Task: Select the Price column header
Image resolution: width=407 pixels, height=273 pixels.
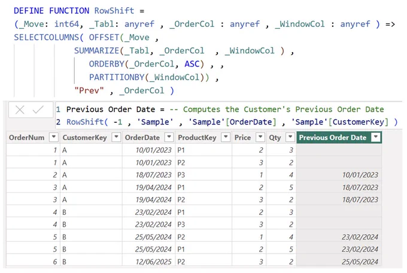Action: tap(242, 138)
